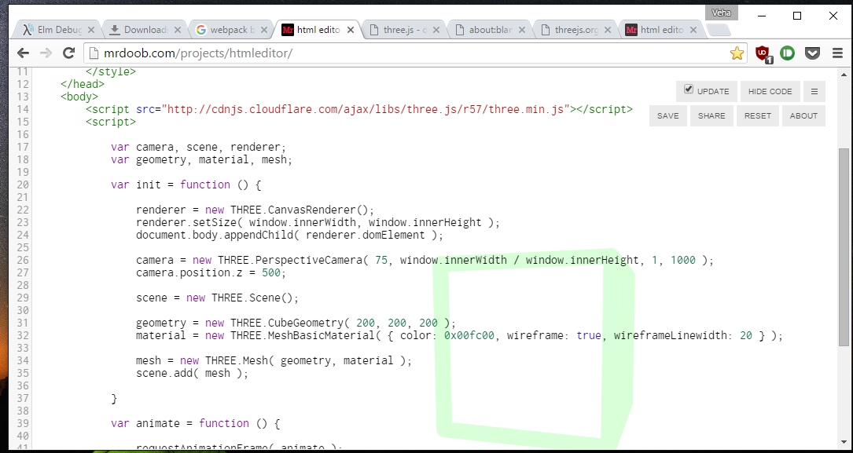
Task: Close the three.js docs tab
Action: tap(436, 30)
